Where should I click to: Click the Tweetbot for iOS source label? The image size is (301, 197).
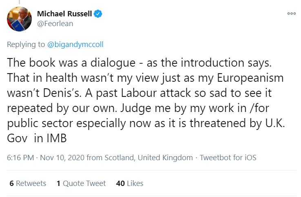[x=228, y=158]
